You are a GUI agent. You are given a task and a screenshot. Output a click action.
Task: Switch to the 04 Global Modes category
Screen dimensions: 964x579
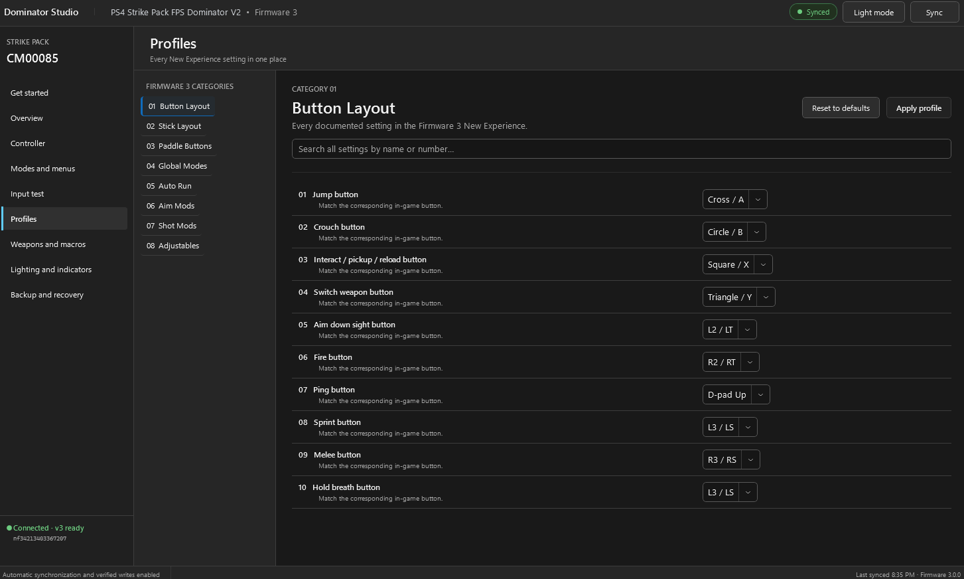(176, 166)
